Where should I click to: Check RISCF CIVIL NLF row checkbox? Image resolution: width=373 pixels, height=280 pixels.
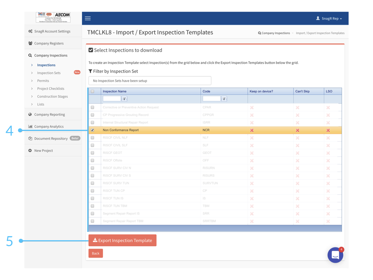pyautogui.click(x=93, y=138)
